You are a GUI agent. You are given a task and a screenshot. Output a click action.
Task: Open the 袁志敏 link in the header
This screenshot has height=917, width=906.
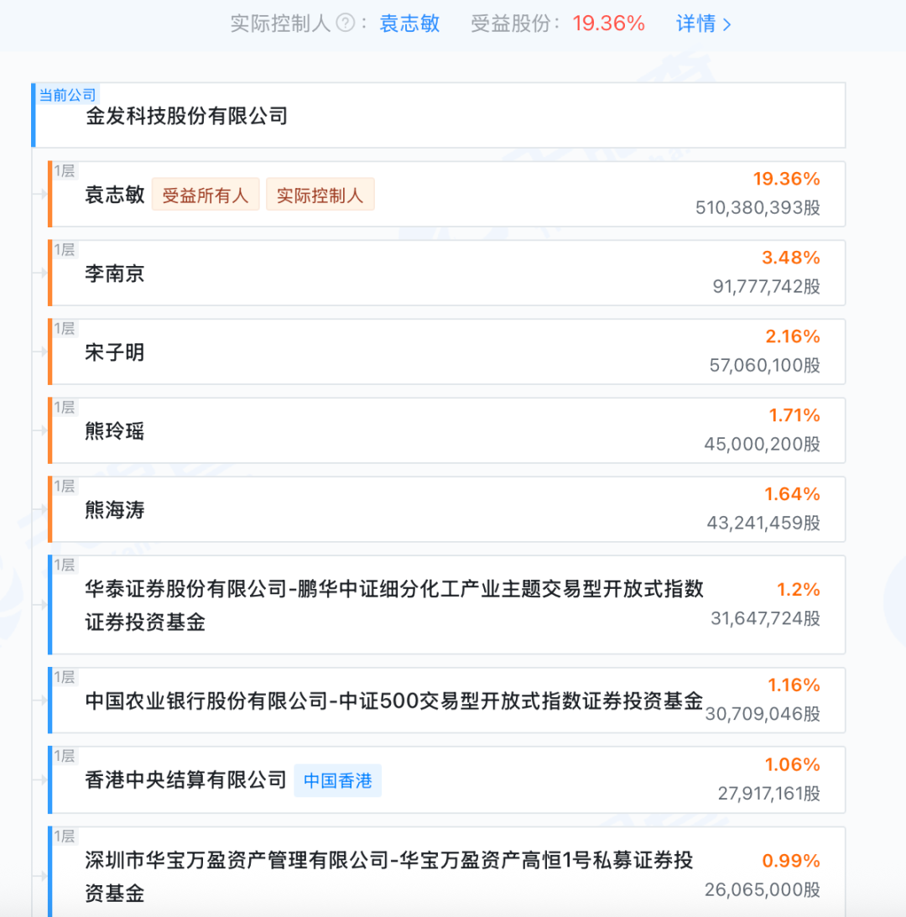409,23
